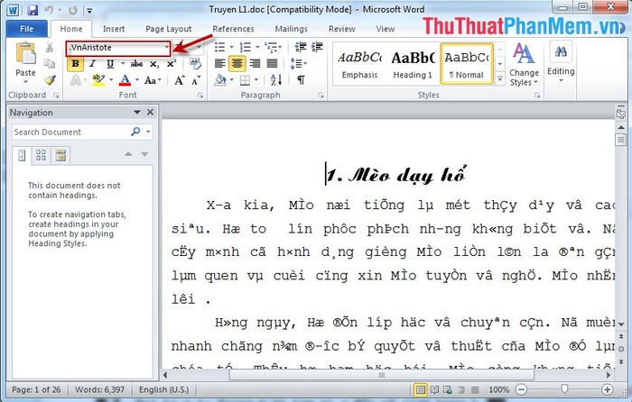
Task: Click Justify alignment icon
Action: tap(272, 63)
